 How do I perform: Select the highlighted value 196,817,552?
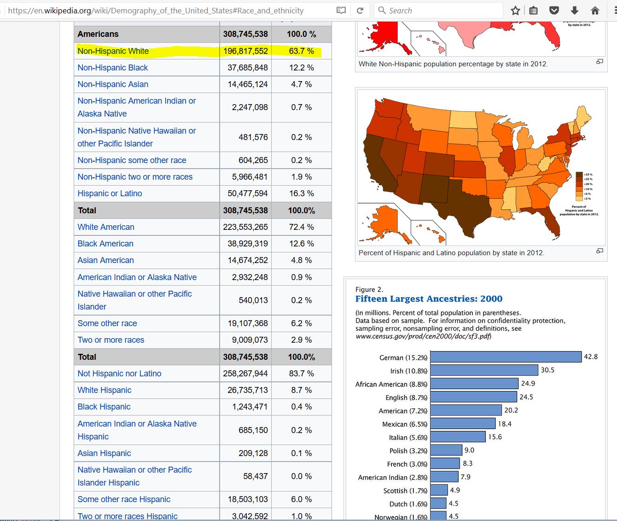pos(245,51)
